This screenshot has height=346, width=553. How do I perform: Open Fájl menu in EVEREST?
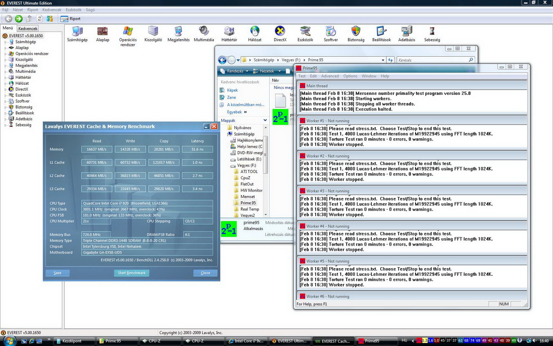pyautogui.click(x=6, y=9)
